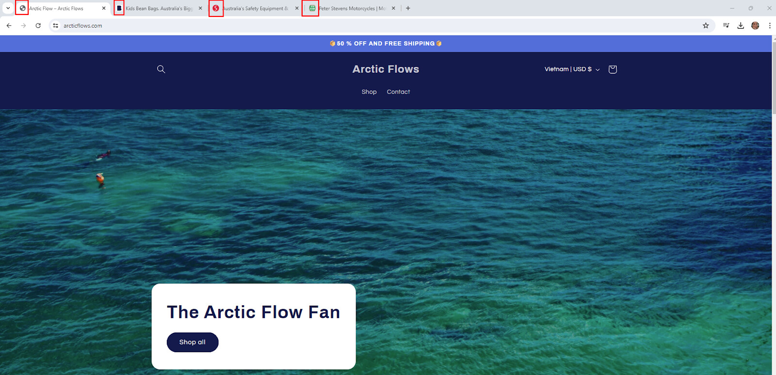Viewport: 776px width, 375px height.
Task: Bookmark this page with the star icon
Action: point(706,26)
